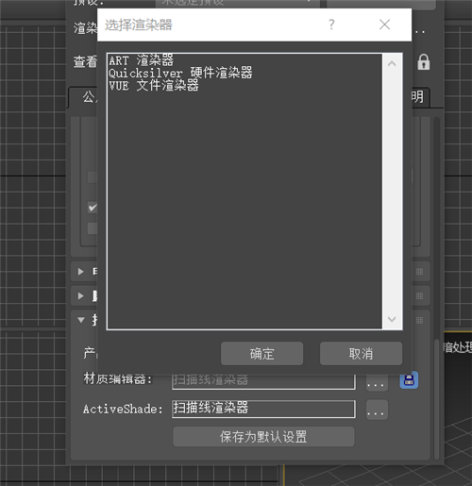The height and width of the screenshot is (486, 472).
Task: Click the grip icon of the expanded rollout
Action: tap(419, 320)
